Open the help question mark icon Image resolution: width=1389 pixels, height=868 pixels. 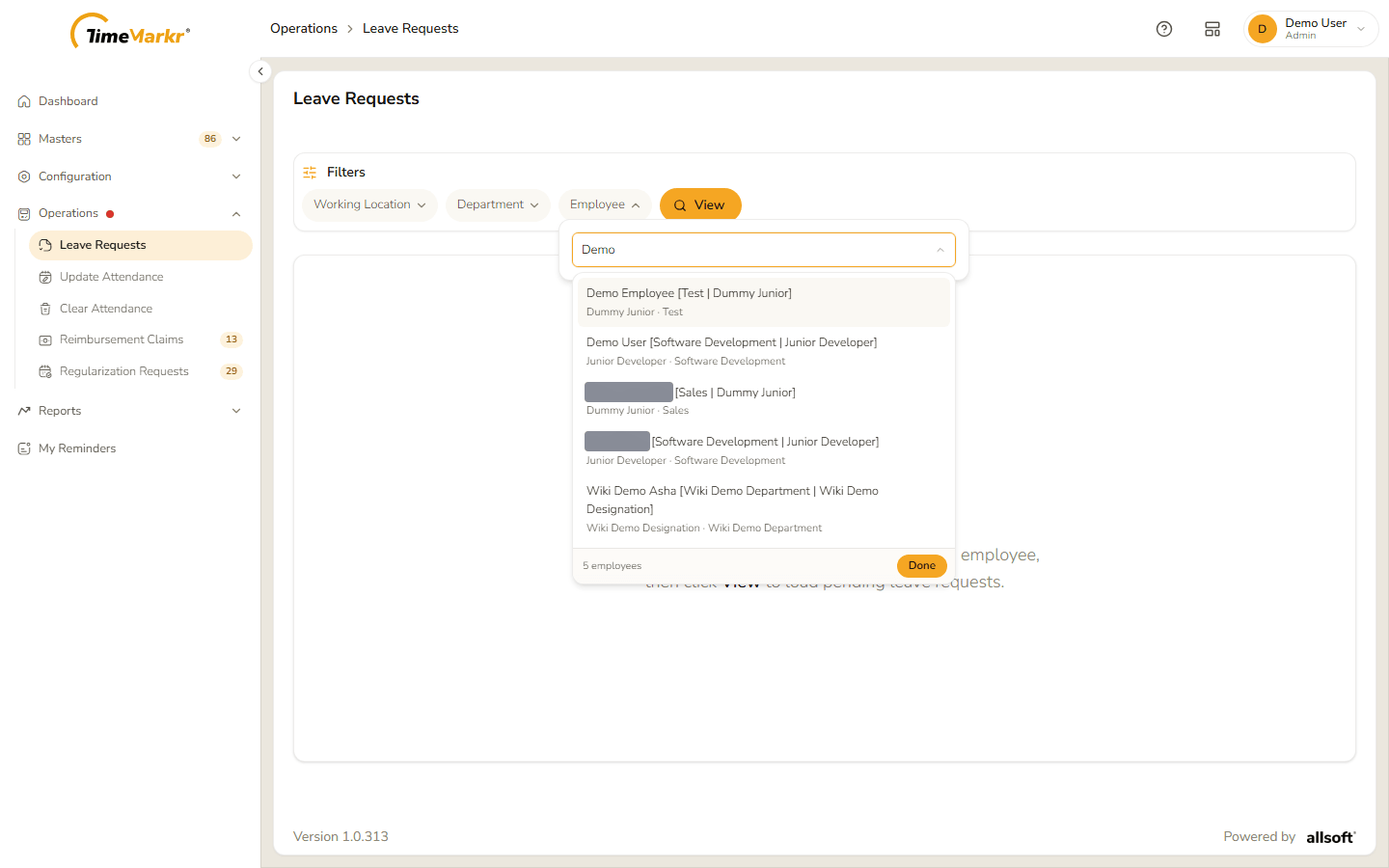point(1164,29)
